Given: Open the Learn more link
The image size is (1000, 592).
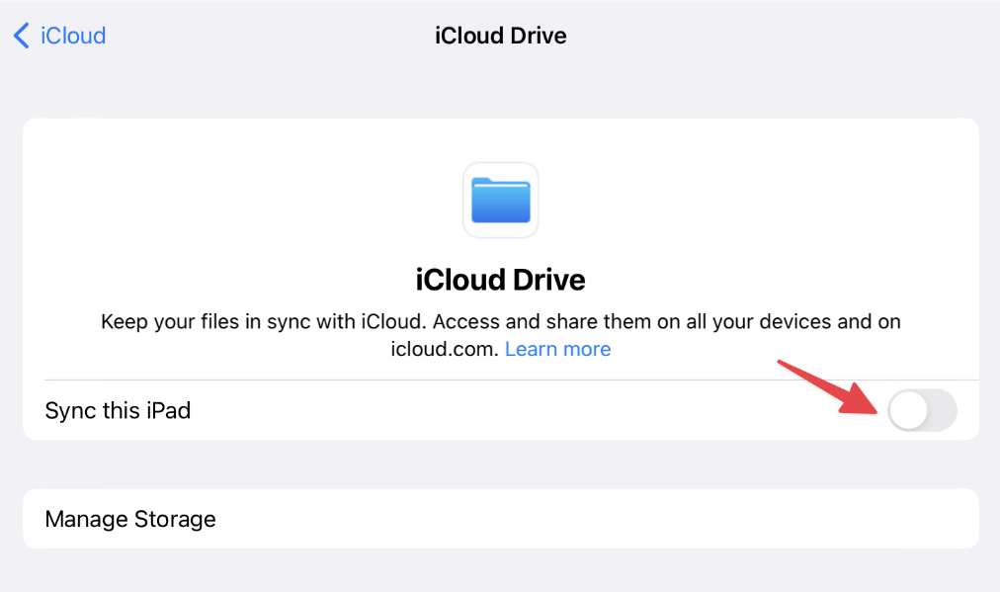Looking at the screenshot, I should (x=557, y=349).
